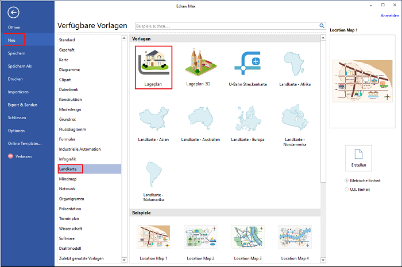The height and width of the screenshot is (267, 402).
Task: Open Export & Senden menu item
Action: pos(22,105)
